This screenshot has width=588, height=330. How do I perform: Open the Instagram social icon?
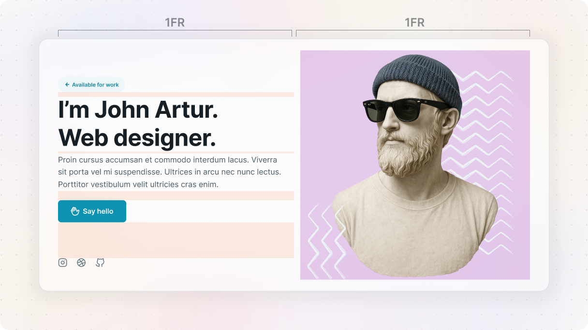(x=62, y=262)
